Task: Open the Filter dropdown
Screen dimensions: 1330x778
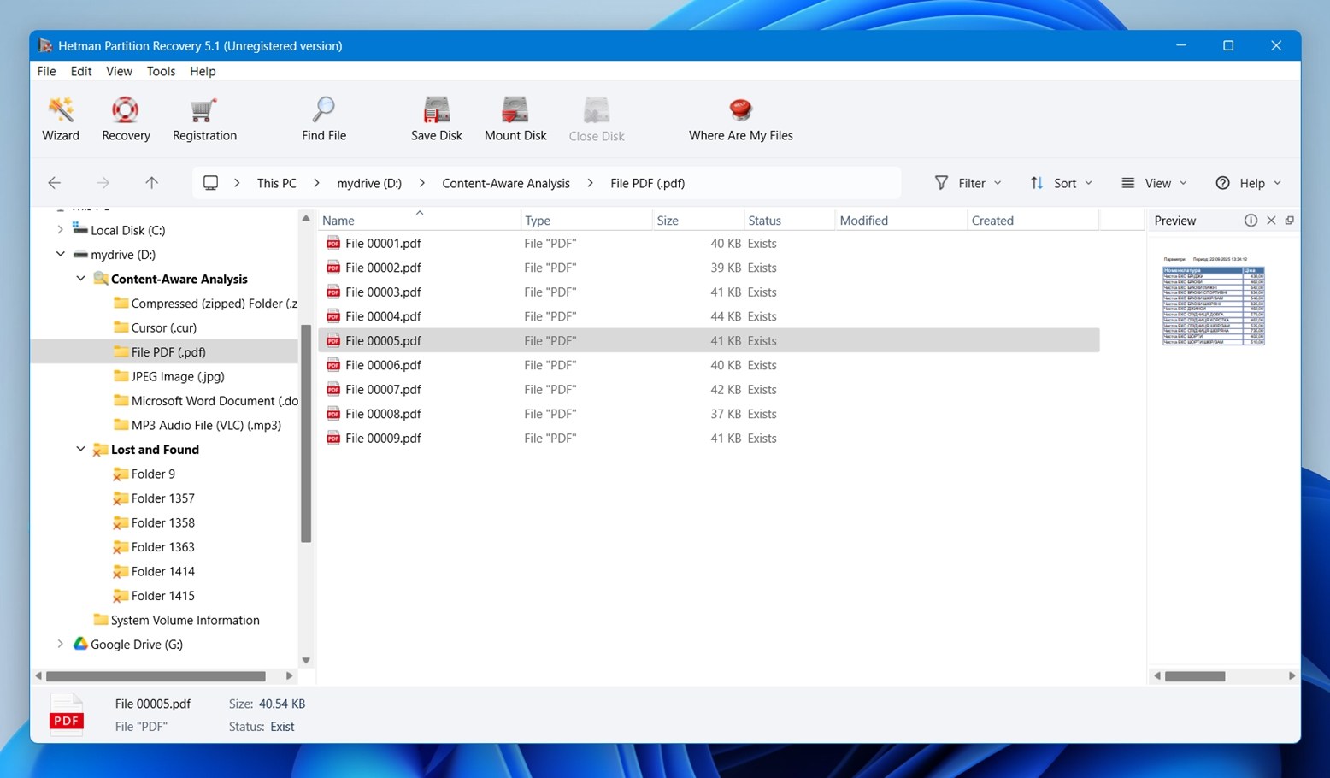Action: (x=968, y=183)
